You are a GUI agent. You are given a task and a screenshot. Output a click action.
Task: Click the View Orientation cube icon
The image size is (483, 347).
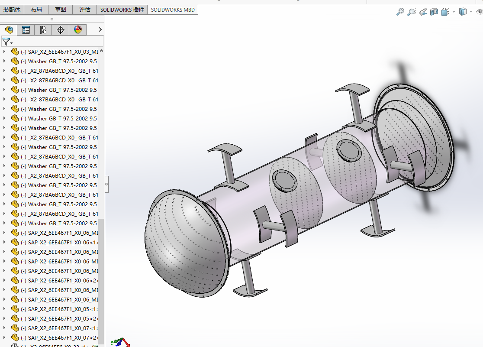(x=445, y=12)
